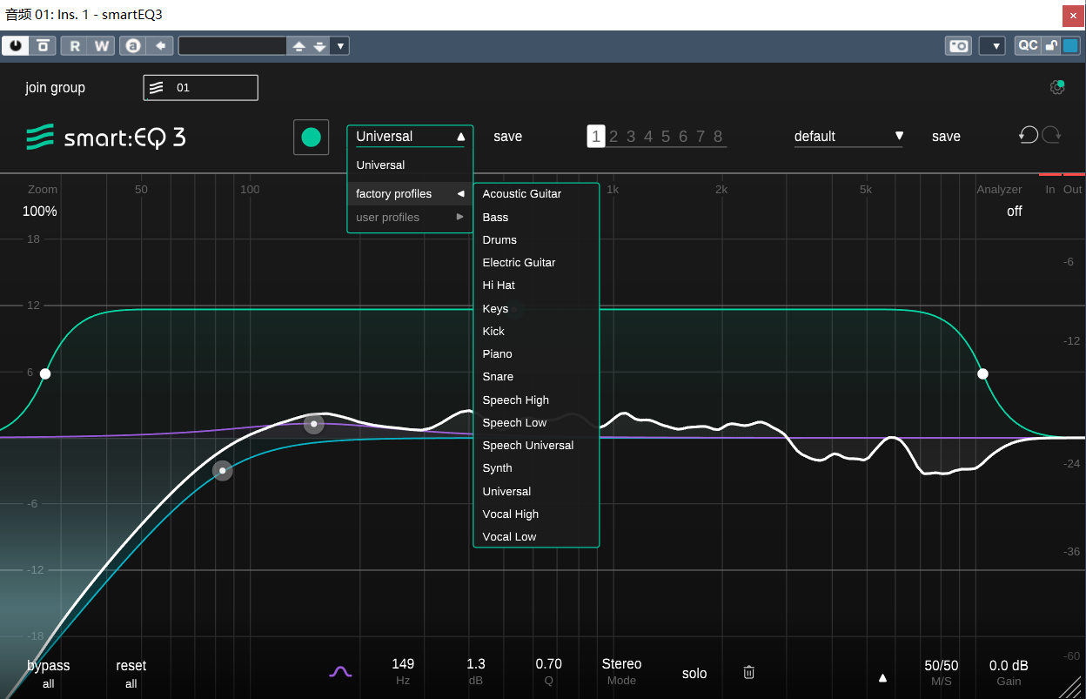Viewport: 1086px width, 699px height.
Task: Switch to state slot 7
Action: tap(701, 137)
